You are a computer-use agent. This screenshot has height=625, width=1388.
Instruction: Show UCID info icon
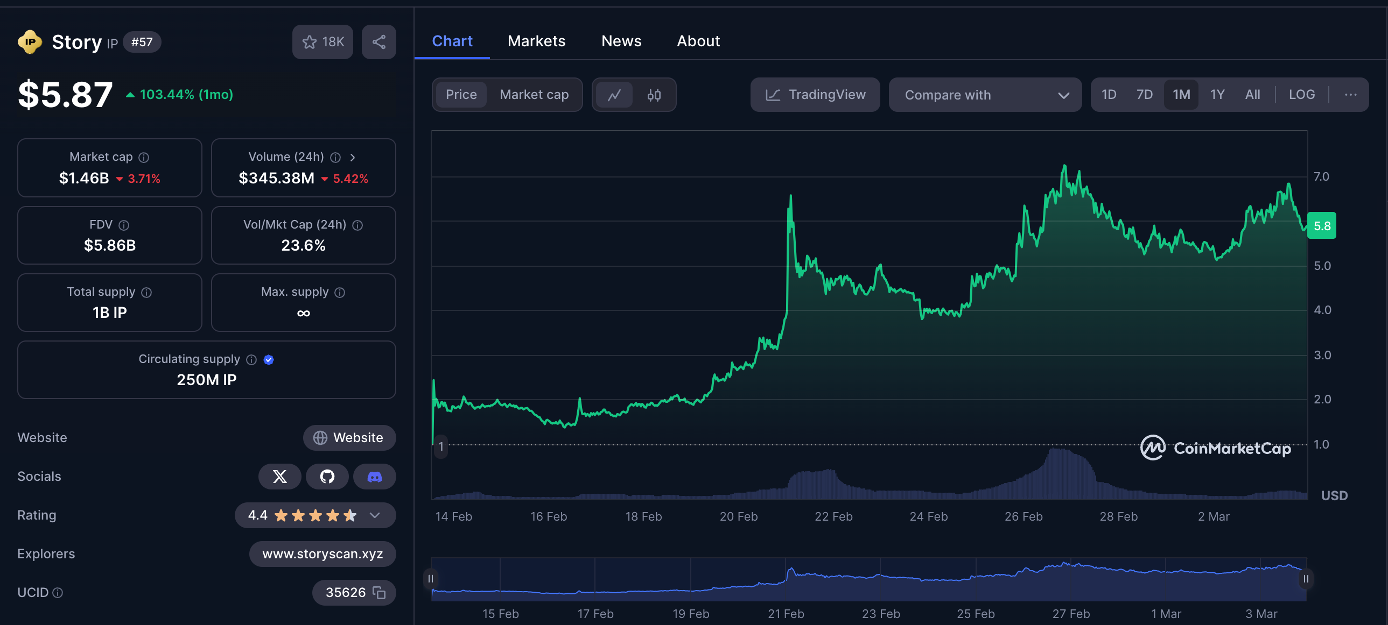pos(58,593)
